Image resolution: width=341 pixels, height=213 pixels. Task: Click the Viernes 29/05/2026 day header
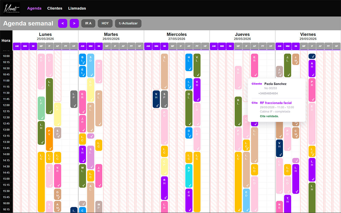pyautogui.click(x=308, y=36)
